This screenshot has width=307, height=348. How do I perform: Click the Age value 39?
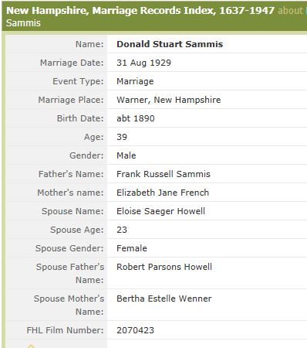122,137
